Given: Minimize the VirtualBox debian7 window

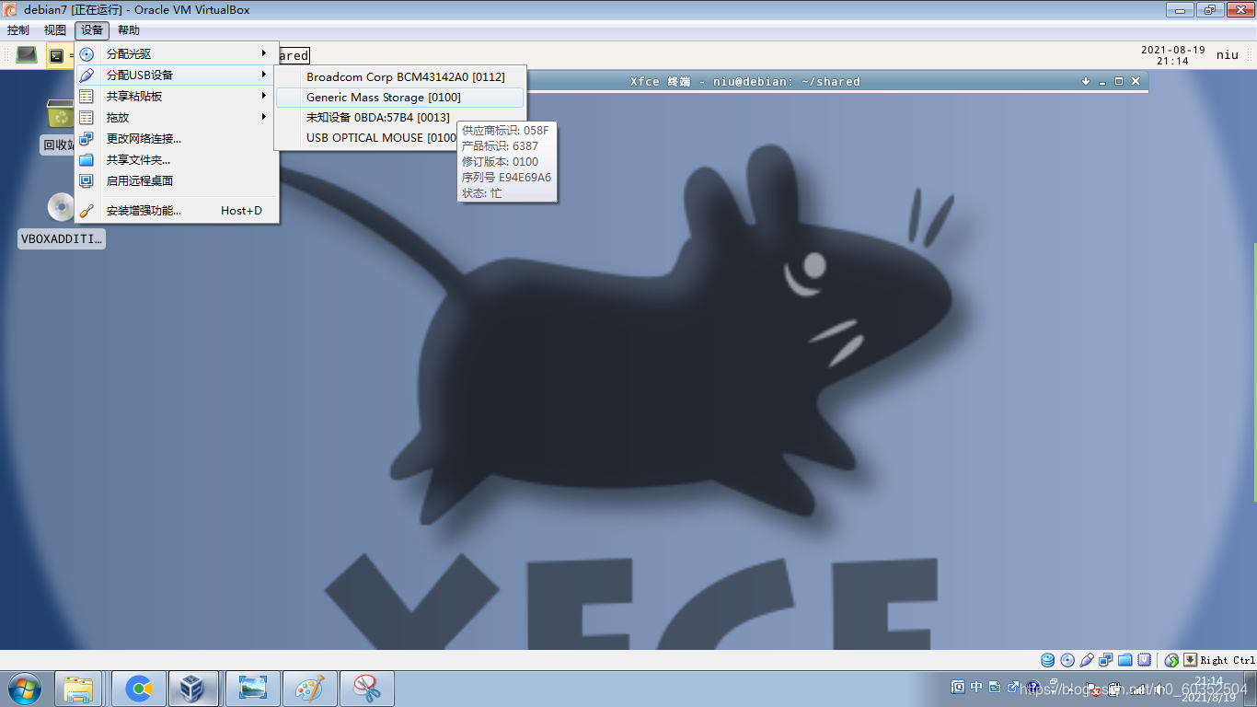Looking at the screenshot, I should pyautogui.click(x=1180, y=10).
